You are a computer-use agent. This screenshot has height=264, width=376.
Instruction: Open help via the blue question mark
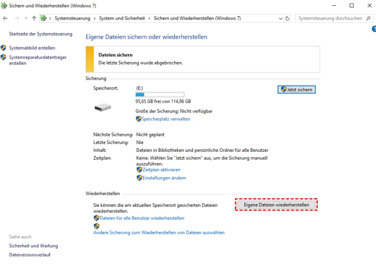(374, 29)
